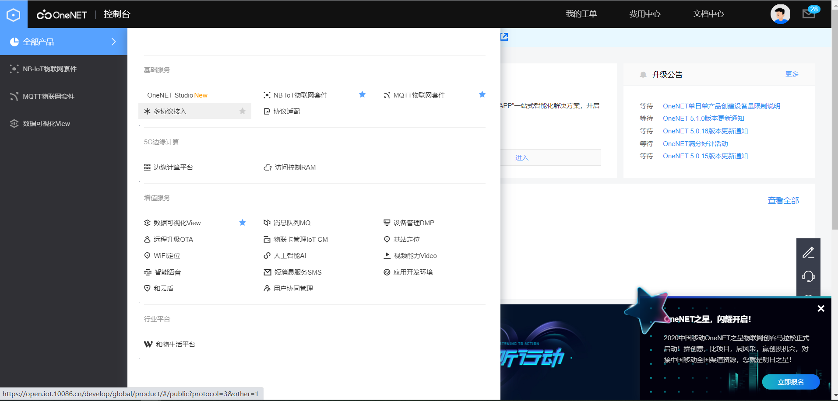
Task: Click the 进入 button
Action: click(x=521, y=157)
